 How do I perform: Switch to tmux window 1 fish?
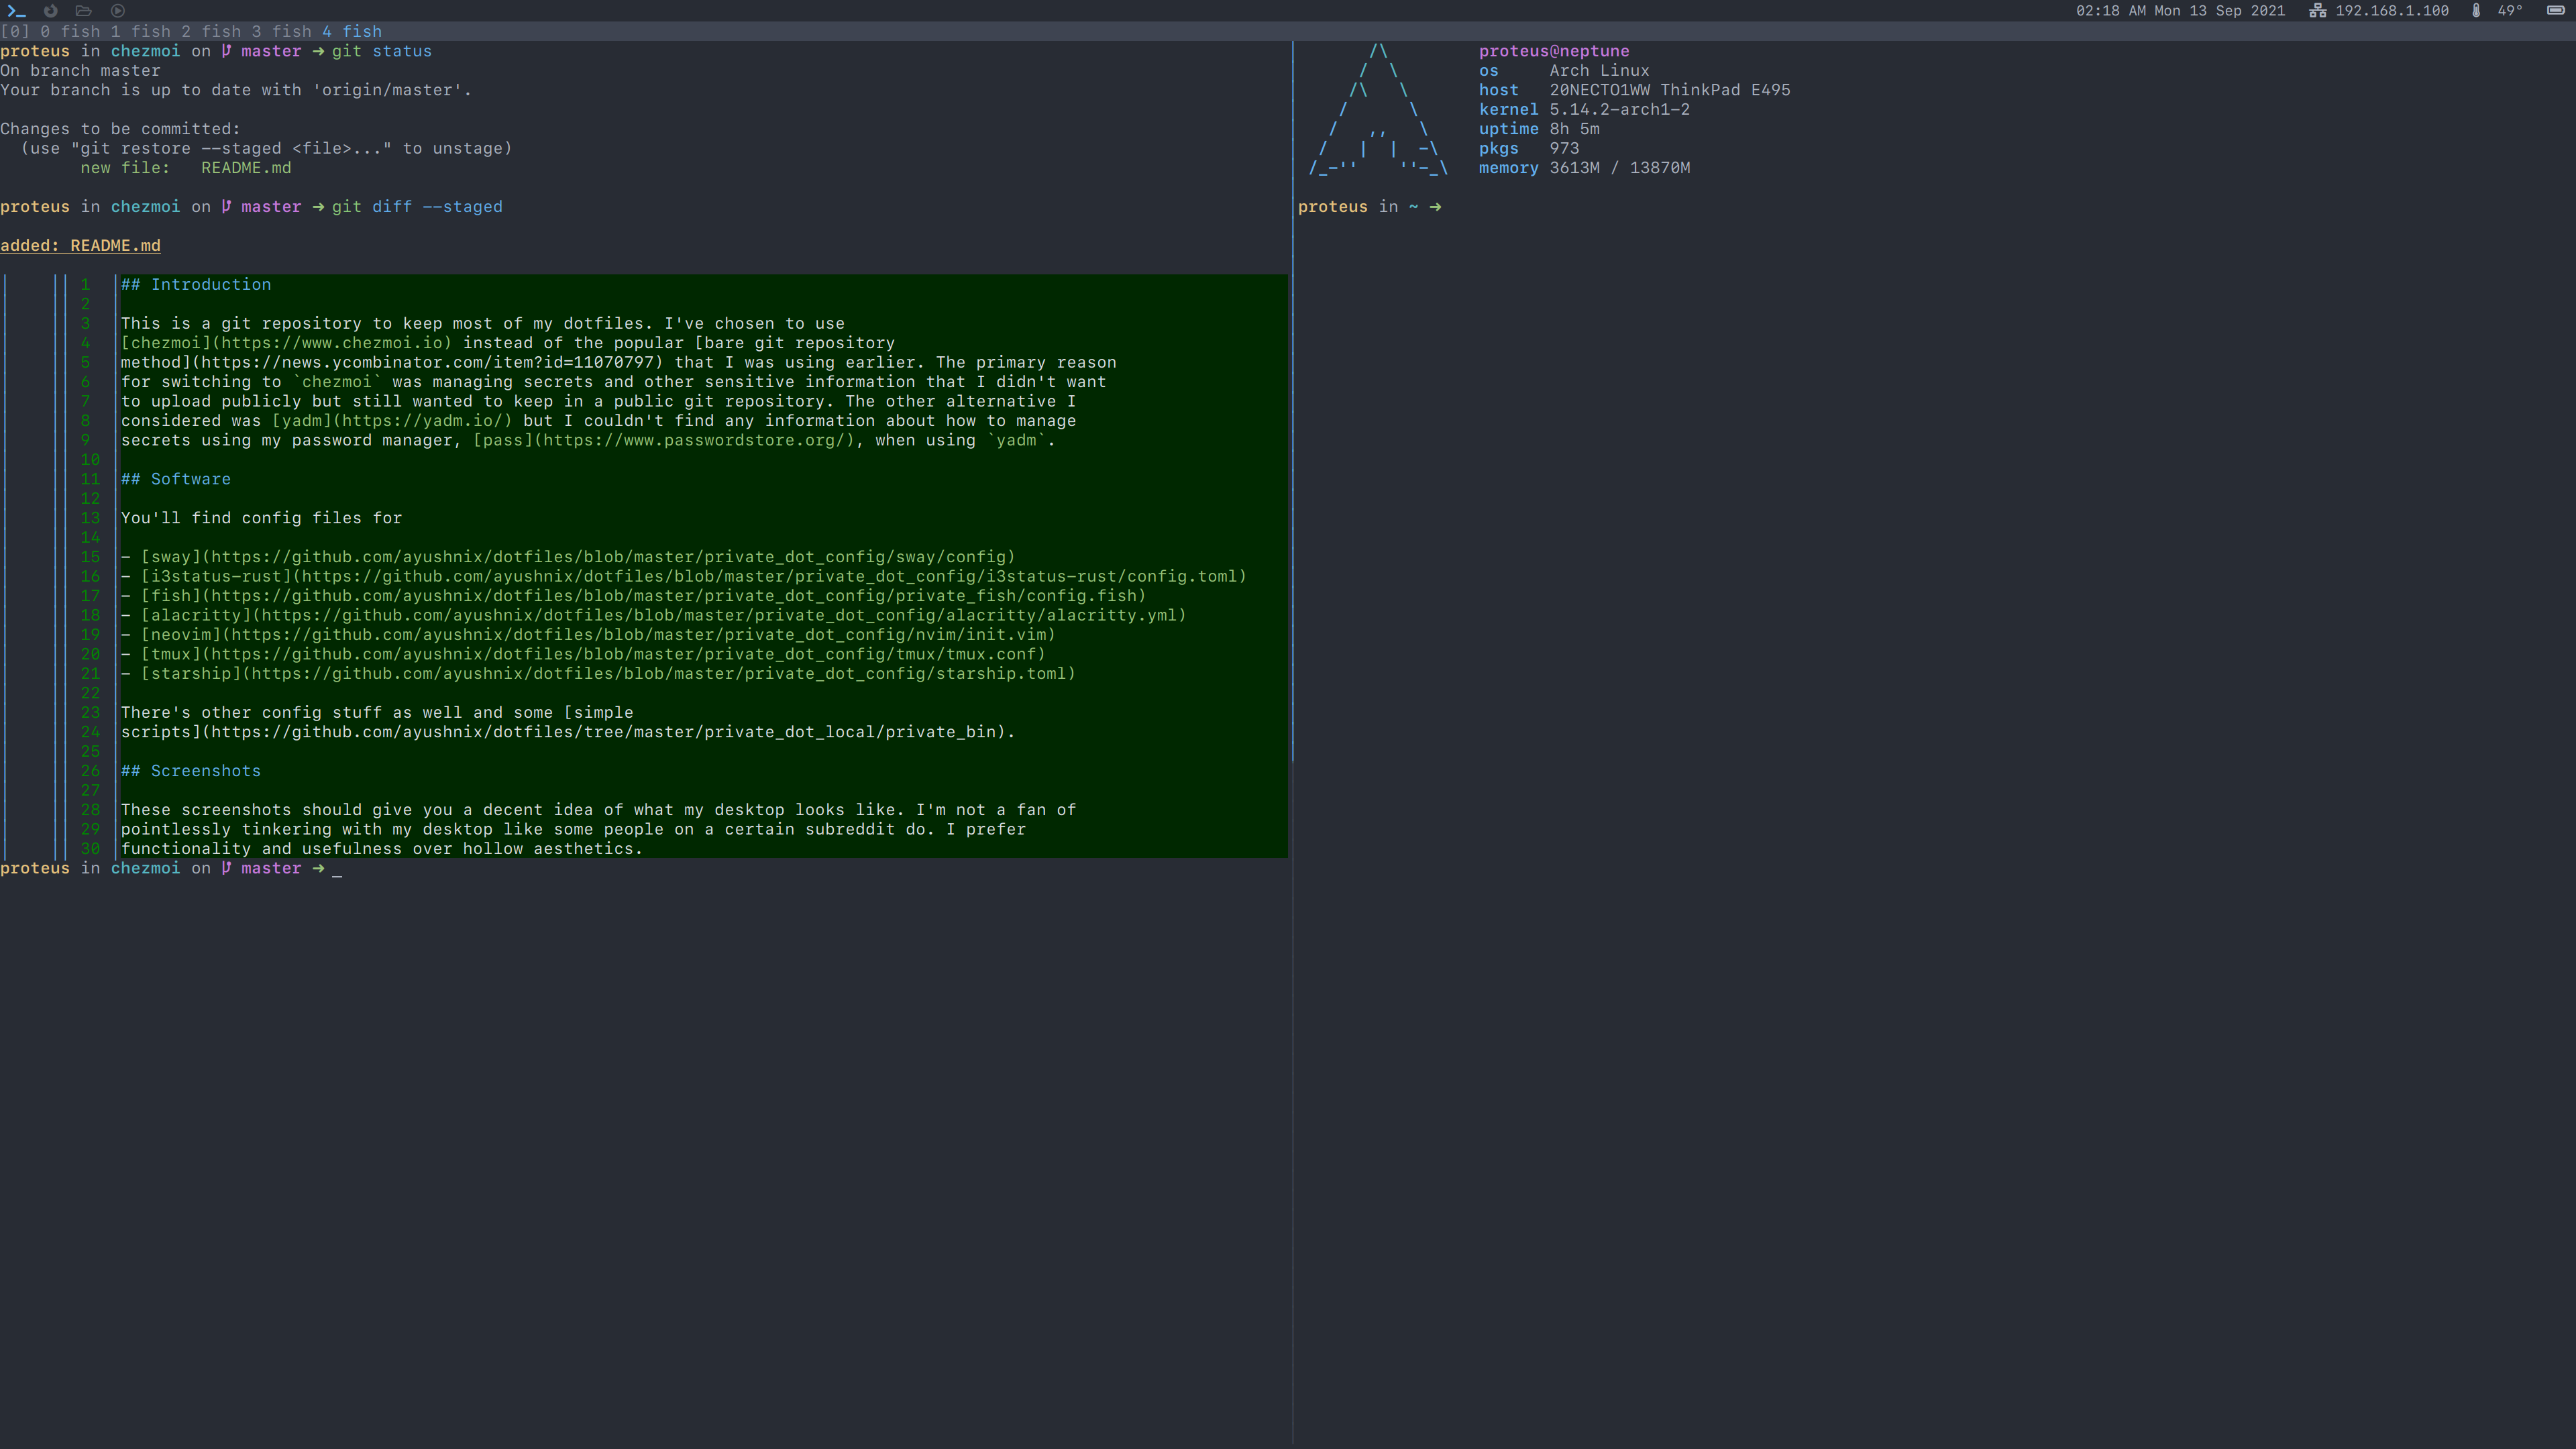coord(141,32)
